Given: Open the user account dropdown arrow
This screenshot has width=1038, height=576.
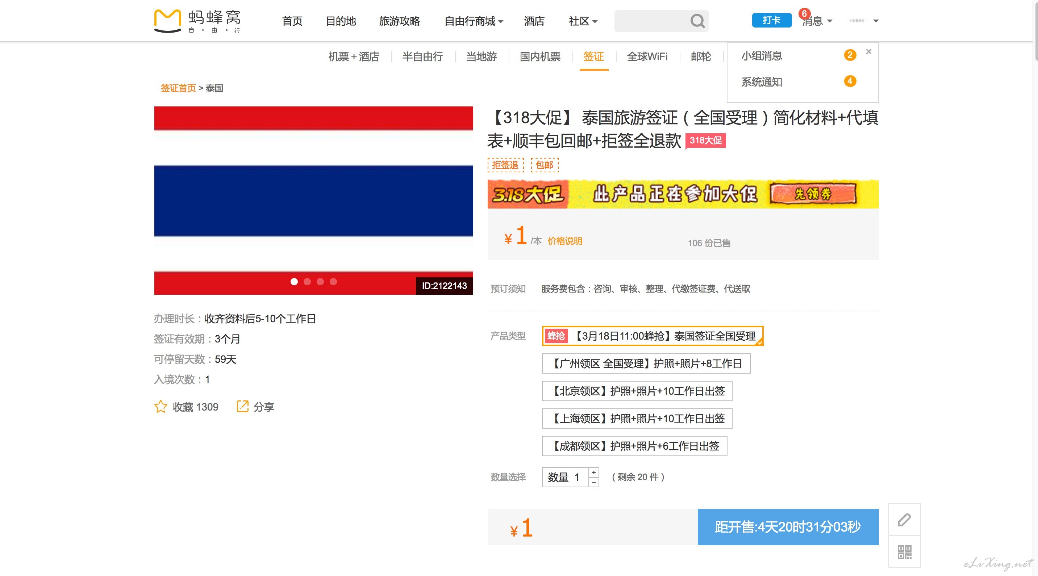Looking at the screenshot, I should pos(876,21).
